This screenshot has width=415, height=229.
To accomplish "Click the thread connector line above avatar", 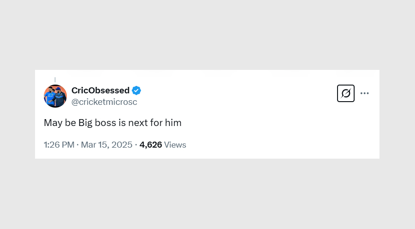I will pos(55,80).
